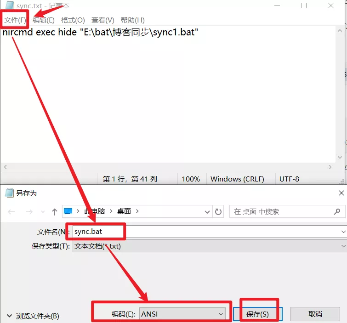Screen dimensions: 347x323
Task: Open the 编辑(E) menu
Action: 43,20
